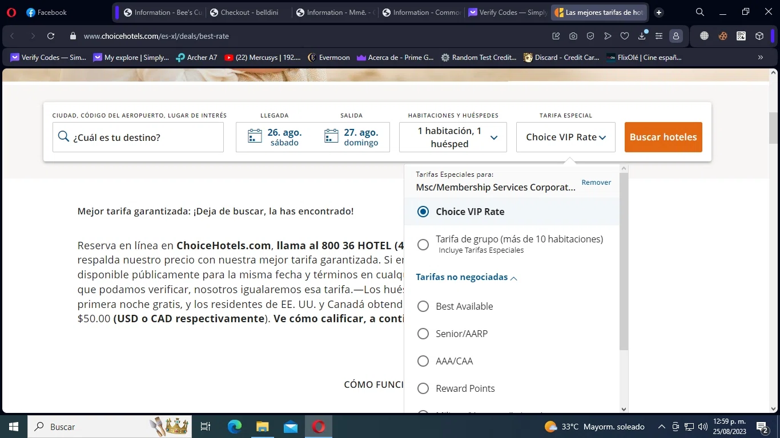Viewport: 780px width, 438px height.
Task: Click the browser address bar URL
Action: click(x=156, y=36)
